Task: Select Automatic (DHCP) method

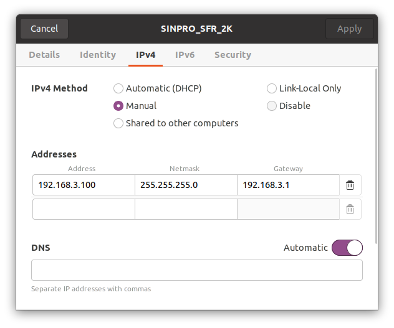Action: [118, 88]
